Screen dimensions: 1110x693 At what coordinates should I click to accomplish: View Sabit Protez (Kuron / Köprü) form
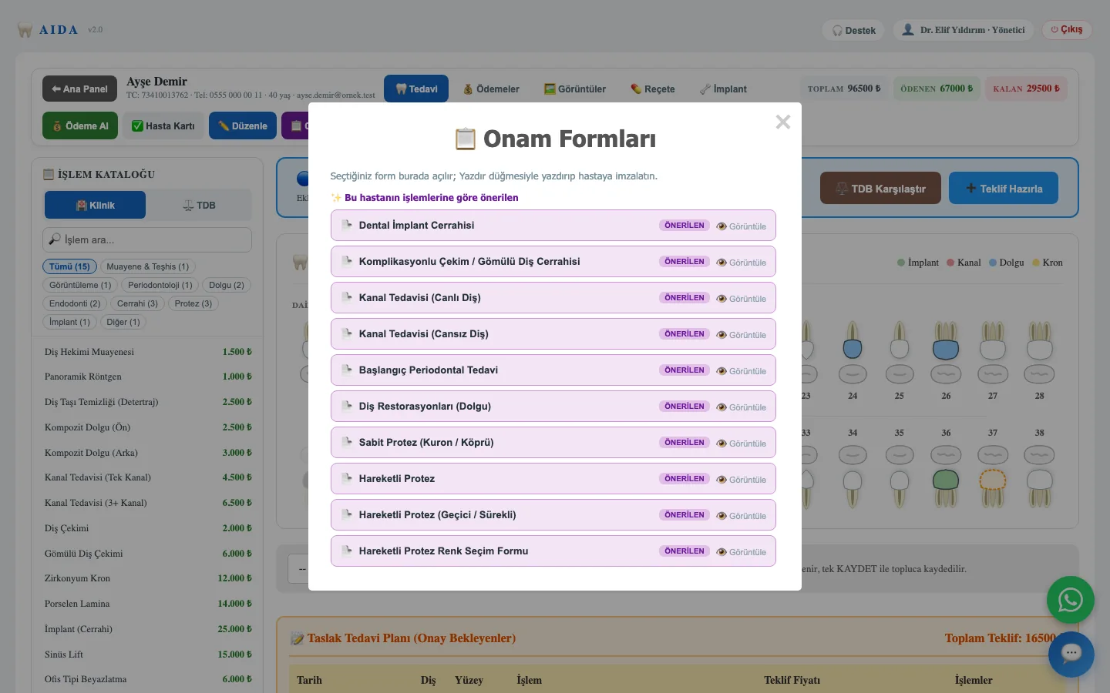(742, 444)
